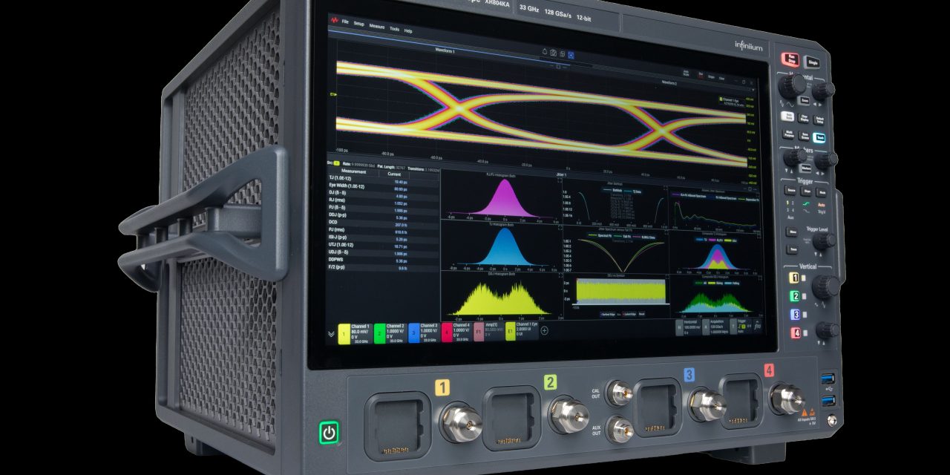Open the Horizontal settings box labeled H

(x=678, y=328)
